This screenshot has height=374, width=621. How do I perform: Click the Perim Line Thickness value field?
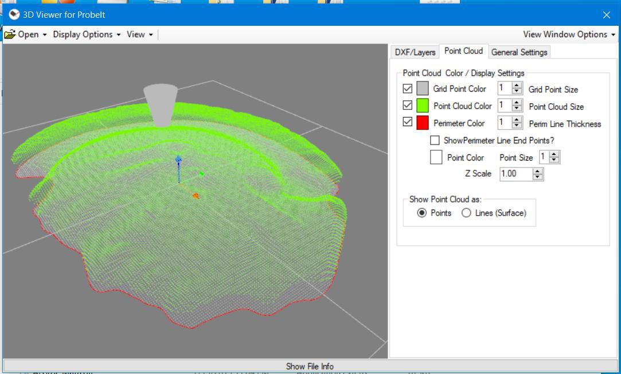tap(505, 122)
